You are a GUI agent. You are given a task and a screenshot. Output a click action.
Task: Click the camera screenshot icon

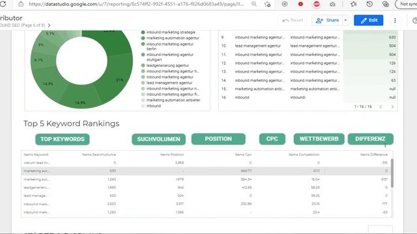pos(332,4)
